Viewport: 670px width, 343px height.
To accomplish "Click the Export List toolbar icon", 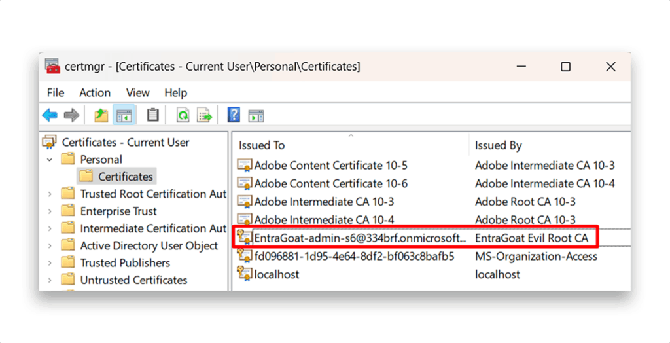I will (x=204, y=115).
